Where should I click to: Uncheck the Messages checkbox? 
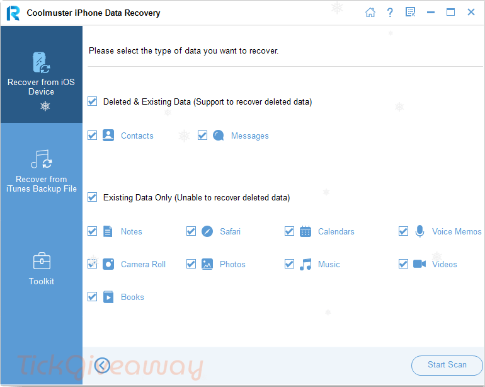click(202, 136)
